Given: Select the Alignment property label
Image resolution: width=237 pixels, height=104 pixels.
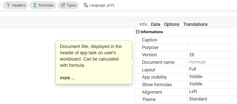Looking at the screenshot, I should [152, 92].
